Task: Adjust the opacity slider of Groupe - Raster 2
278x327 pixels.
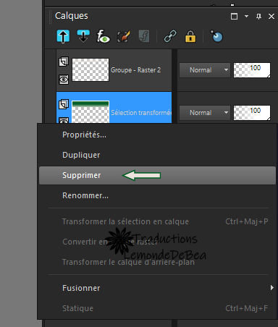Action: 252,70
